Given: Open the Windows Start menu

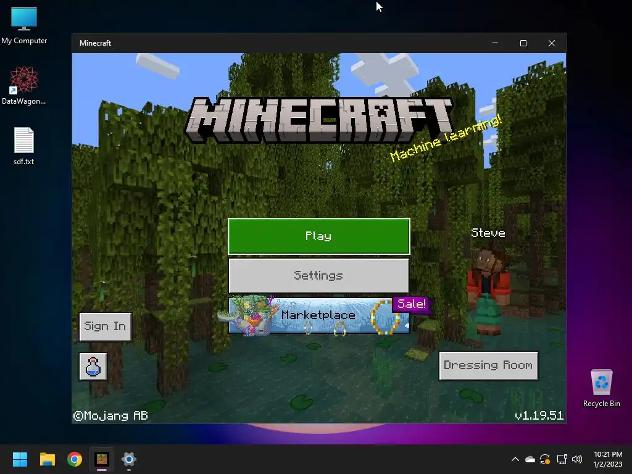Looking at the screenshot, I should [x=20, y=459].
